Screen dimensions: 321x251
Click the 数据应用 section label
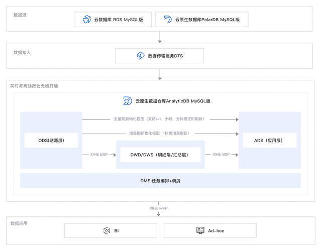pyautogui.click(x=19, y=223)
